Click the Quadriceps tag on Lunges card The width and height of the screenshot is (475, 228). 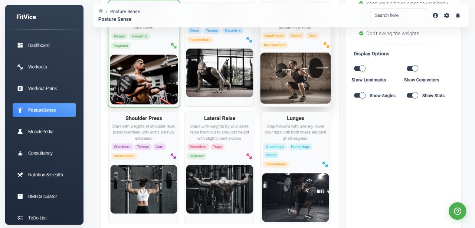(x=275, y=147)
